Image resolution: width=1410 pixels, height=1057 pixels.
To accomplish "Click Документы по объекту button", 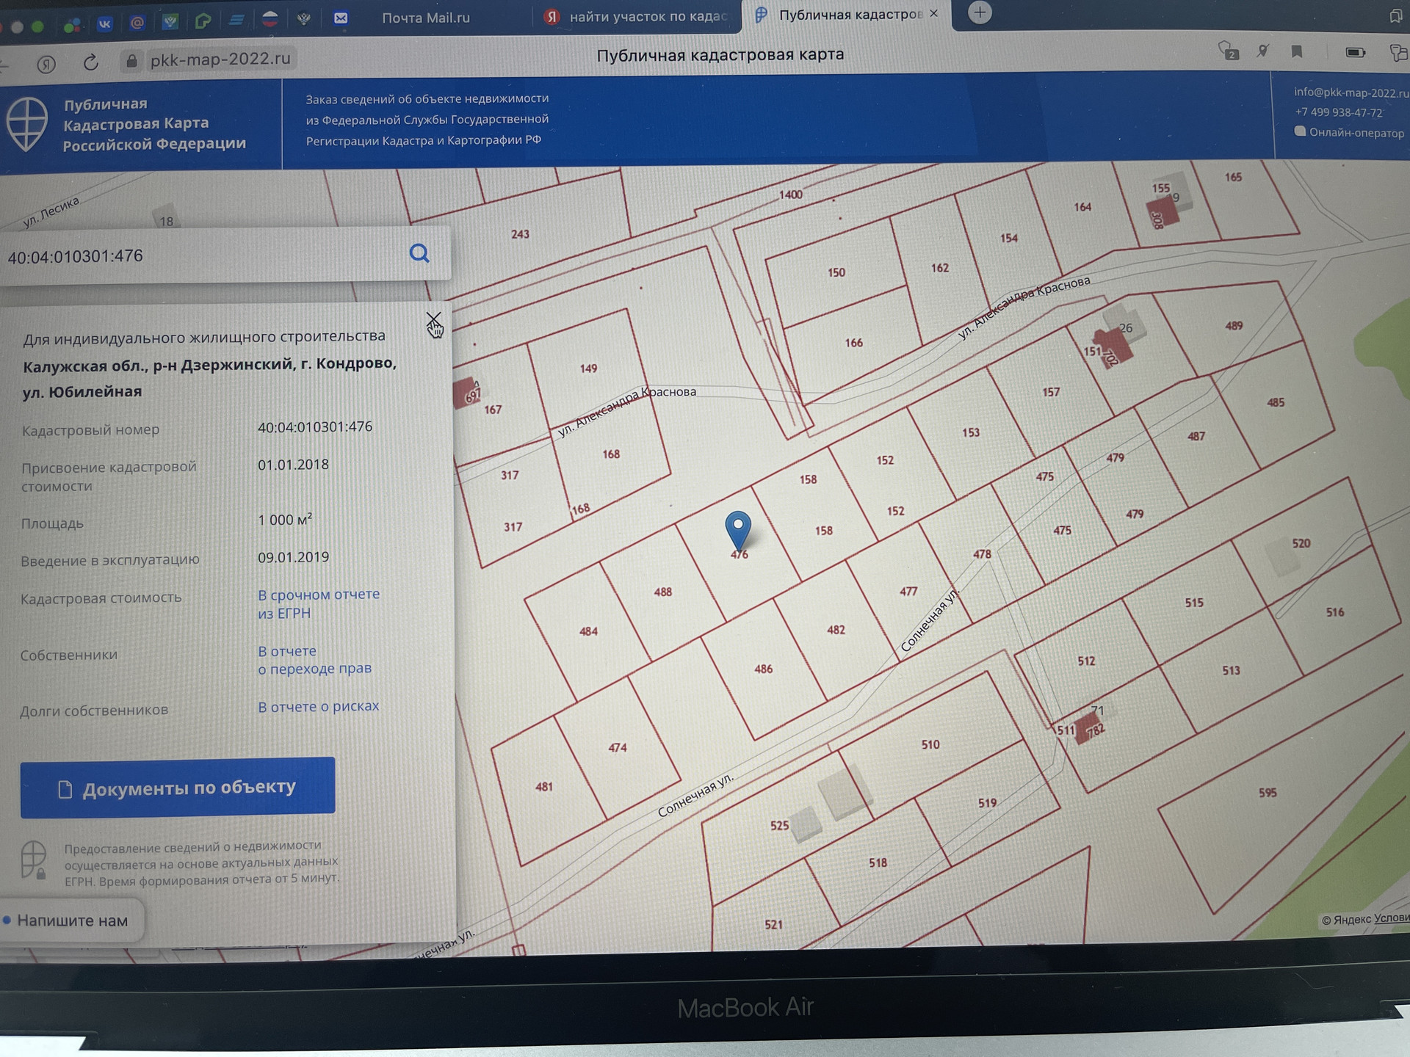I will click(178, 788).
